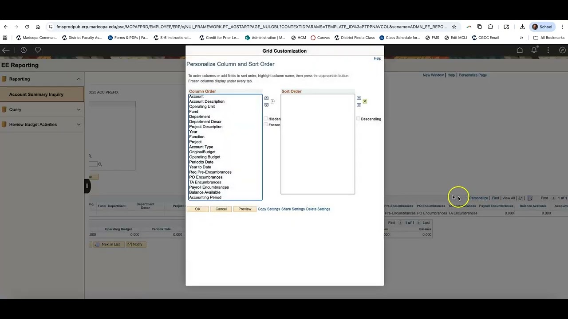Open FMS bookmark
The width and height of the screenshot is (568, 319).
click(432, 38)
